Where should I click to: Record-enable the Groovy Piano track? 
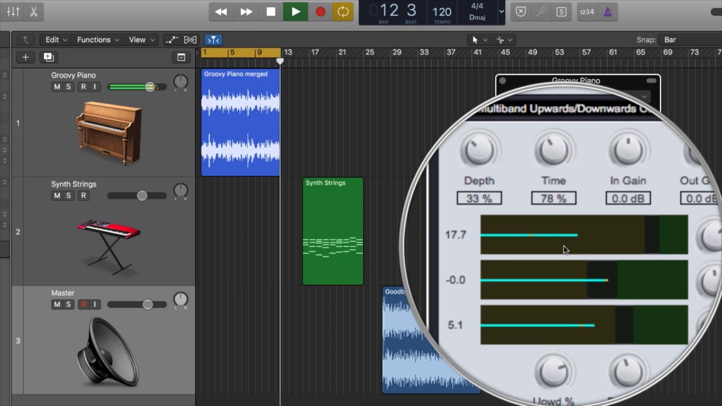[83, 87]
